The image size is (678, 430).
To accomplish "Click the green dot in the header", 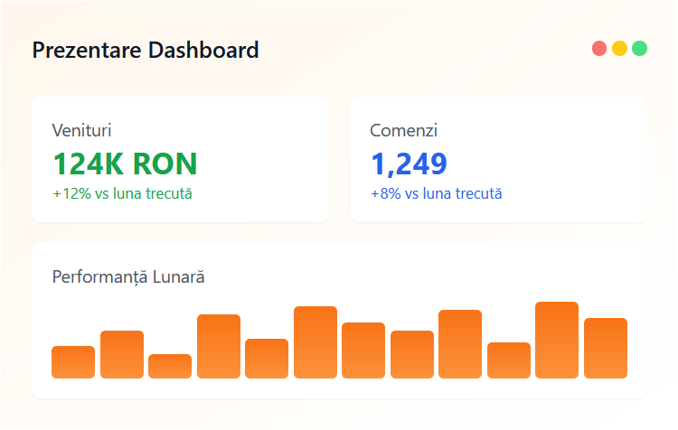I will coord(639,49).
